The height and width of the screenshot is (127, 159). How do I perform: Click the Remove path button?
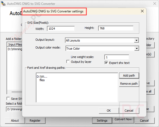click(129, 84)
